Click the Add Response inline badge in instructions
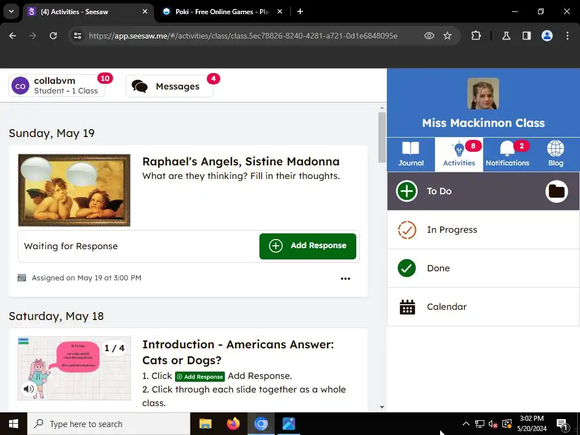This screenshot has height=435, width=580. pos(200,377)
